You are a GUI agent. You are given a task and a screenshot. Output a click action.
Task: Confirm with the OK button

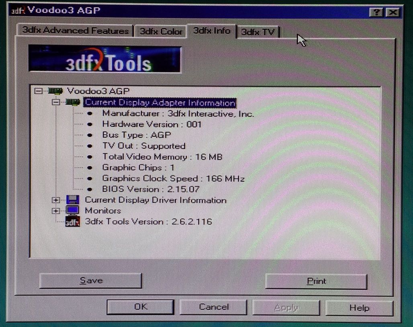point(140,307)
